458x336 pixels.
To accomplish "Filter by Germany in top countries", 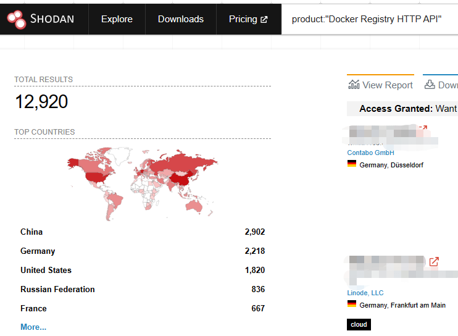I will 38,251.
